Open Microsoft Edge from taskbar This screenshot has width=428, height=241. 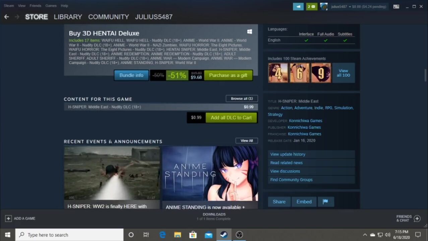click(163, 235)
